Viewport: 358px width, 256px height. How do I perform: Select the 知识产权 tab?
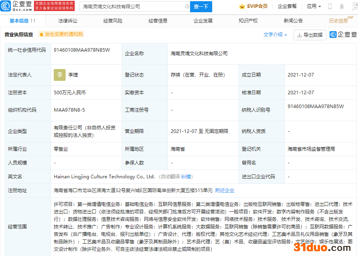pos(248,21)
